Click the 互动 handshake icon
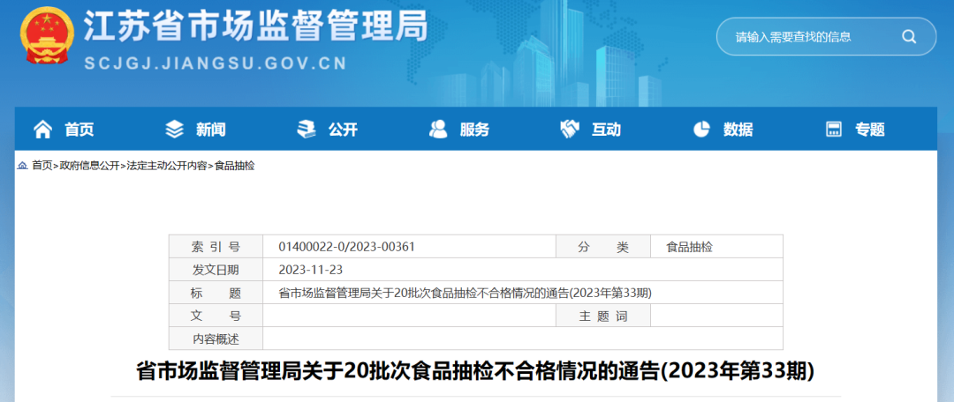Screen dimensions: 954x402 click(x=570, y=129)
